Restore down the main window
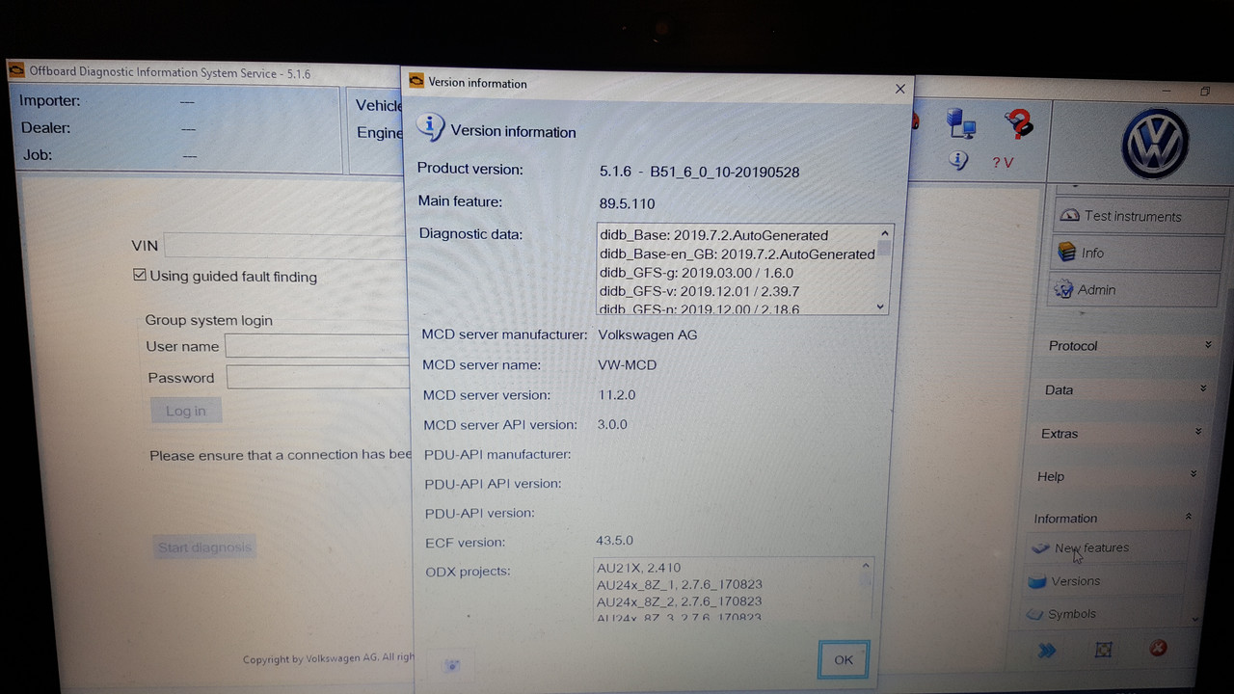 tap(1205, 92)
